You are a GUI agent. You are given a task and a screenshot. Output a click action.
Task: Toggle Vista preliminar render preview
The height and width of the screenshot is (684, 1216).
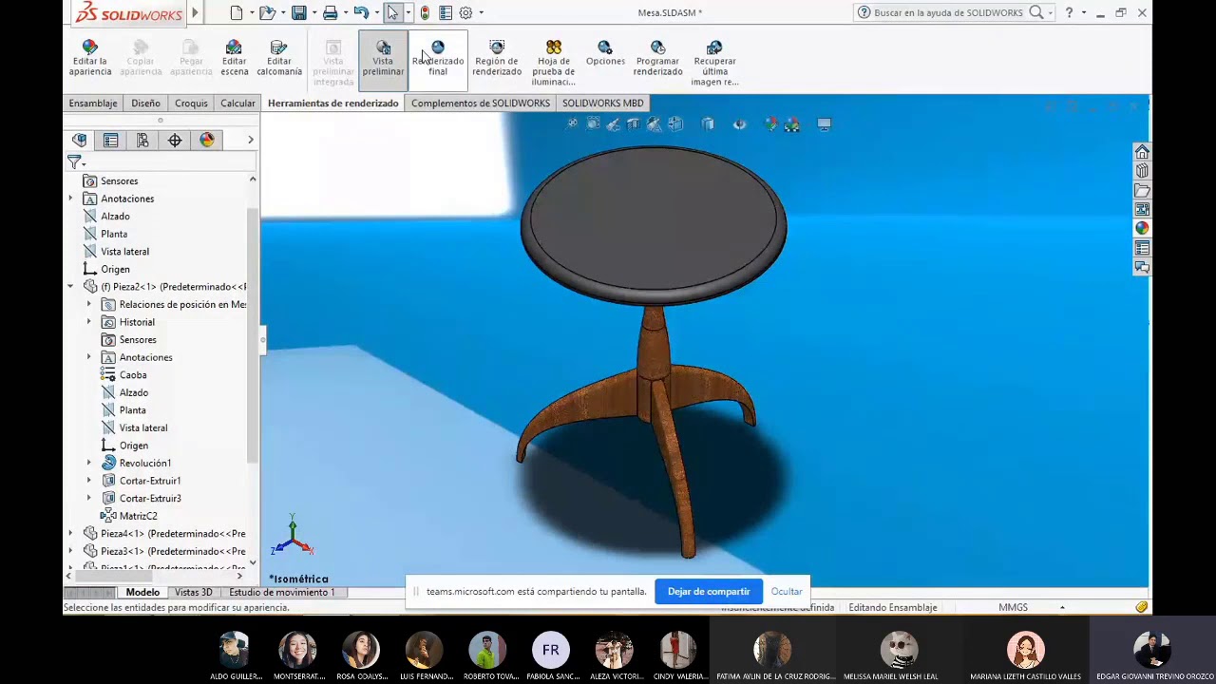(383, 58)
